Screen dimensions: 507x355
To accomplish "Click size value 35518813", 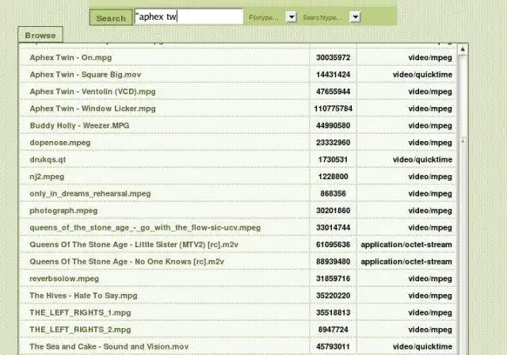I will click(x=333, y=313).
